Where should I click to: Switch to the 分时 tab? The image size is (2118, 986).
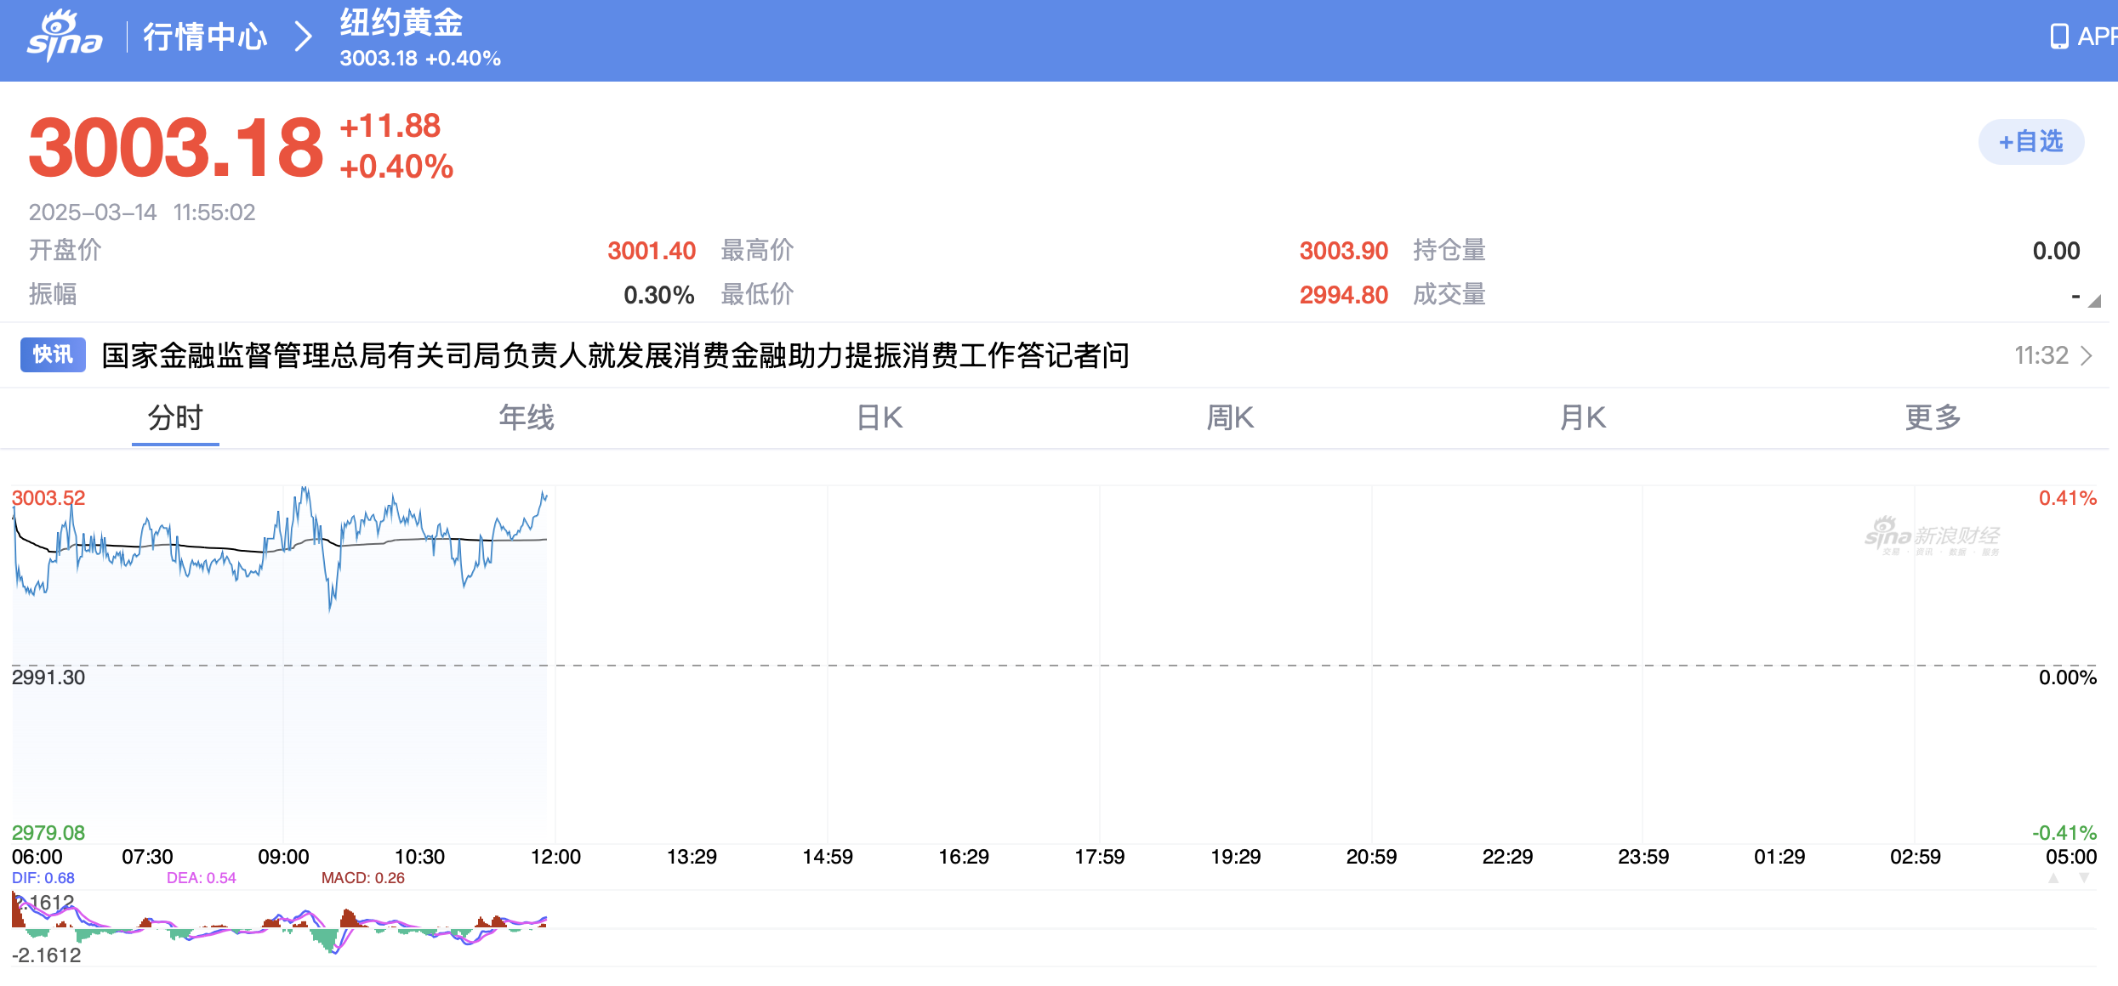(x=175, y=417)
